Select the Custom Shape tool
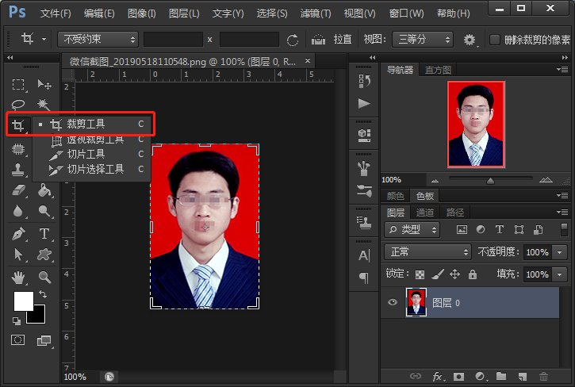Image resolution: width=575 pixels, height=387 pixels. (44, 255)
